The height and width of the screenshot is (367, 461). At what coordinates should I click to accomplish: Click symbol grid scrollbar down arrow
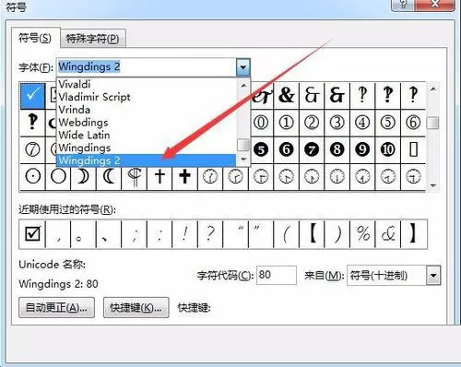click(433, 185)
